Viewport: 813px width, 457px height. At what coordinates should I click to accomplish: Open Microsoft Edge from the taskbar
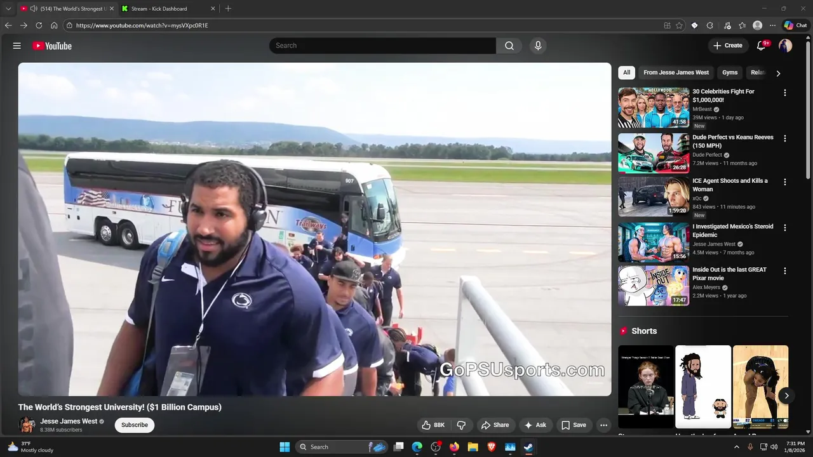pyautogui.click(x=417, y=447)
